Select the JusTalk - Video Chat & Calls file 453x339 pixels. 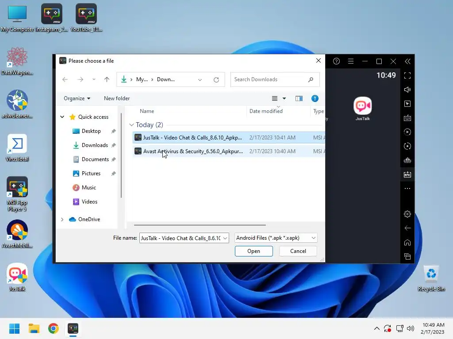coord(229,138)
